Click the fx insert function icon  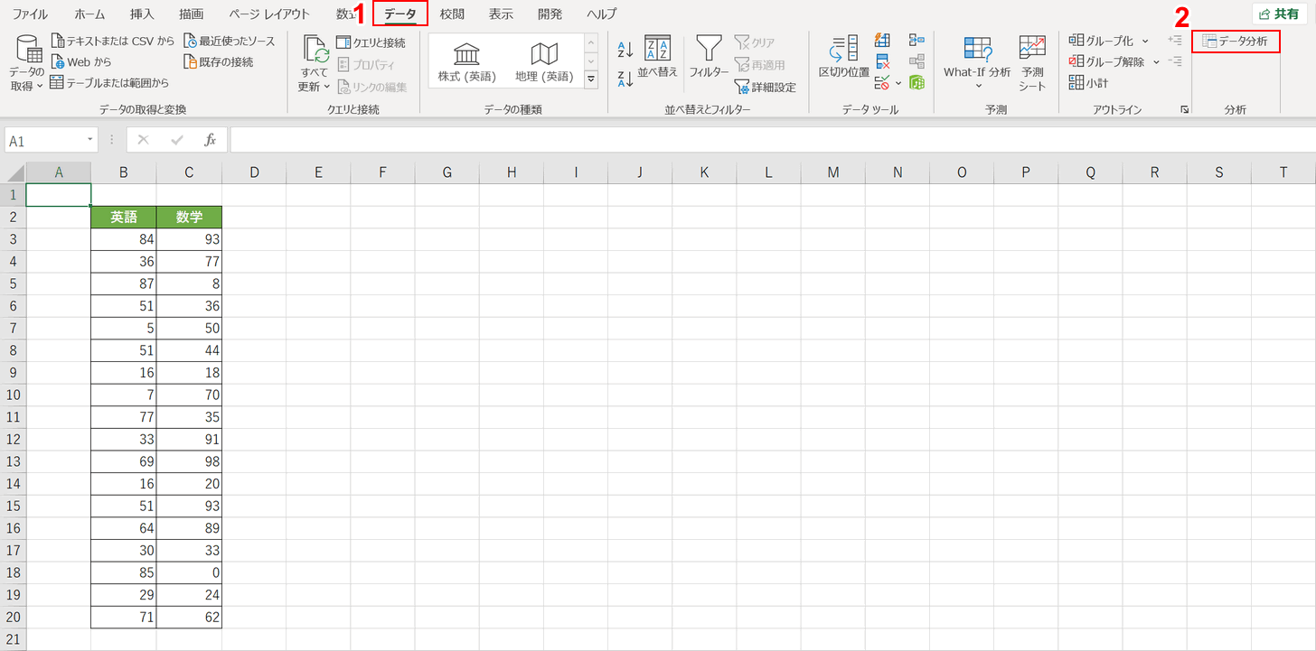click(x=210, y=140)
